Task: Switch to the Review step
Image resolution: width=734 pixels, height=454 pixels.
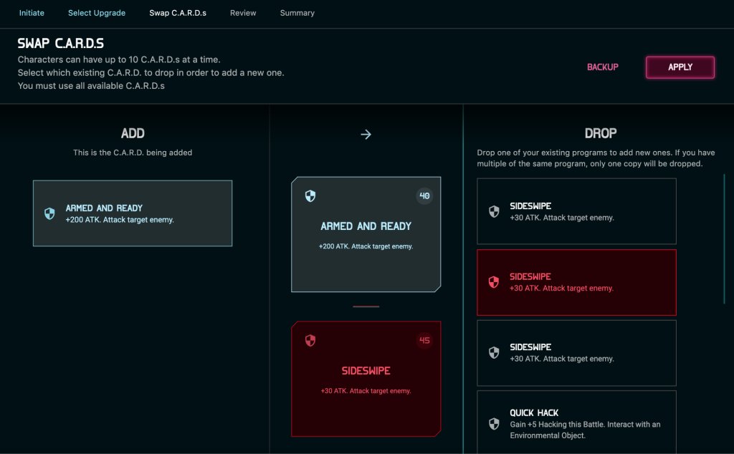Action: click(243, 13)
